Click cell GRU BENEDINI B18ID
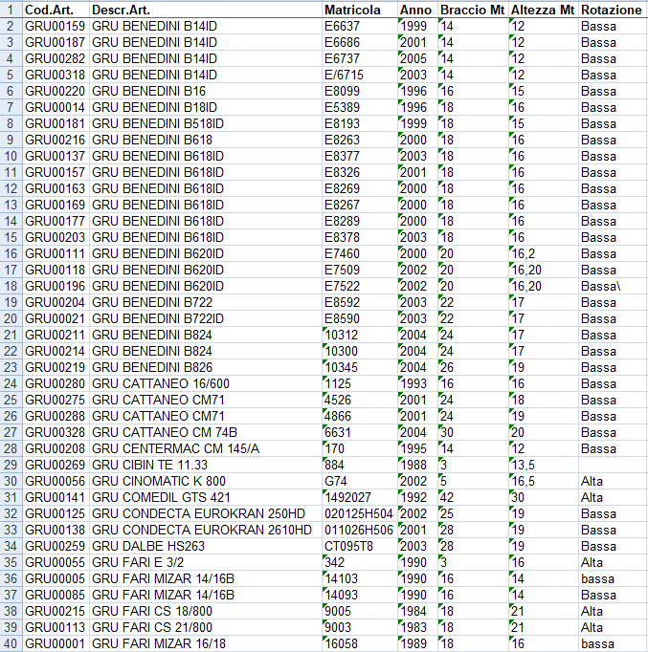This screenshot has width=648, height=652. click(x=206, y=107)
